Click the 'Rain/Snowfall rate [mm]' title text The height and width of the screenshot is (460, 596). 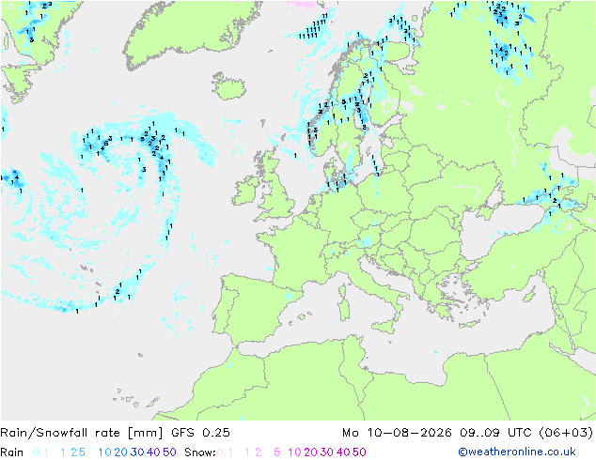click(x=82, y=433)
